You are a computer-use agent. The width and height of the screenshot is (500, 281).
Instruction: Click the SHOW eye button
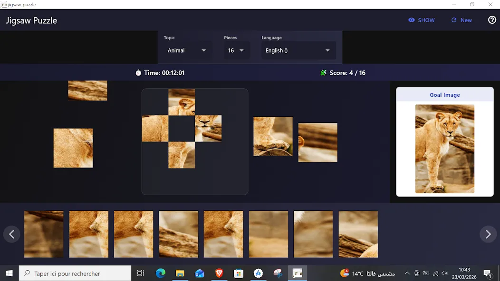tap(421, 20)
